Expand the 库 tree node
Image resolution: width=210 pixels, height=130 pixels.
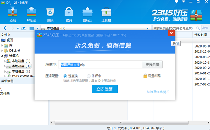tap(2, 45)
